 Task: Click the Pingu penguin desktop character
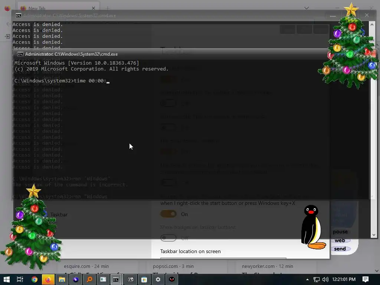click(312, 227)
